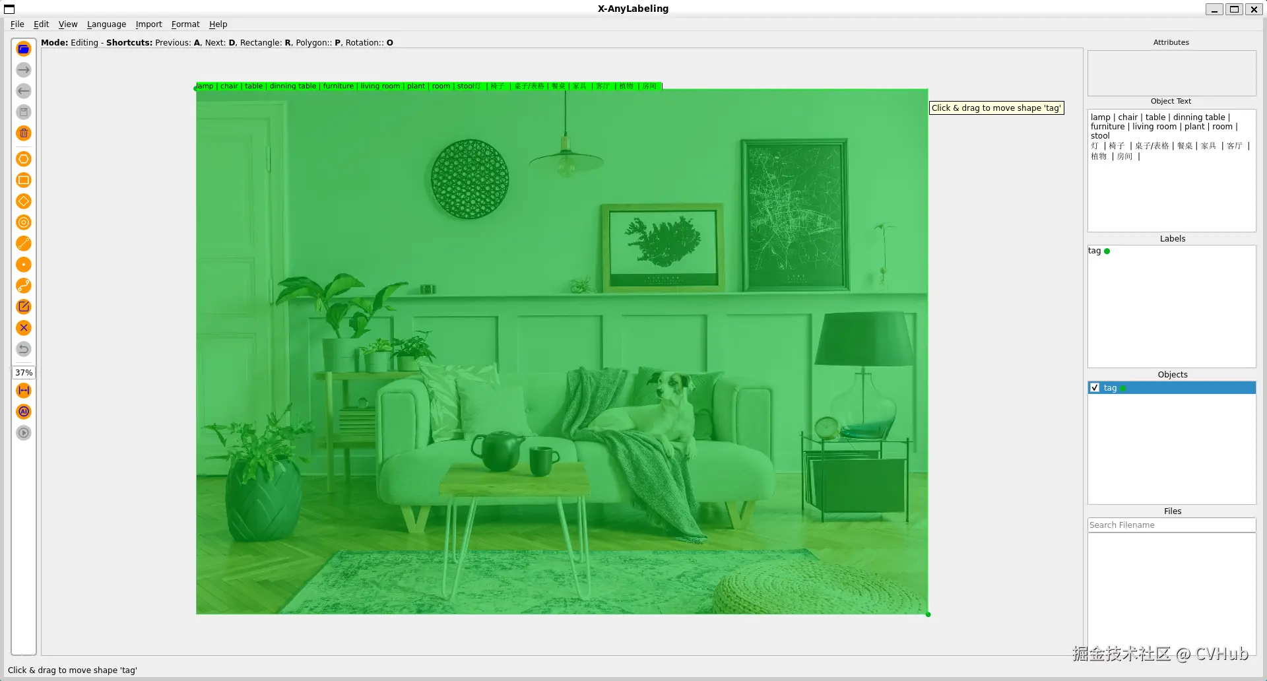Viewport: 1267px width, 681px height.
Task: Select the rectangle creation tool
Action: 24,180
